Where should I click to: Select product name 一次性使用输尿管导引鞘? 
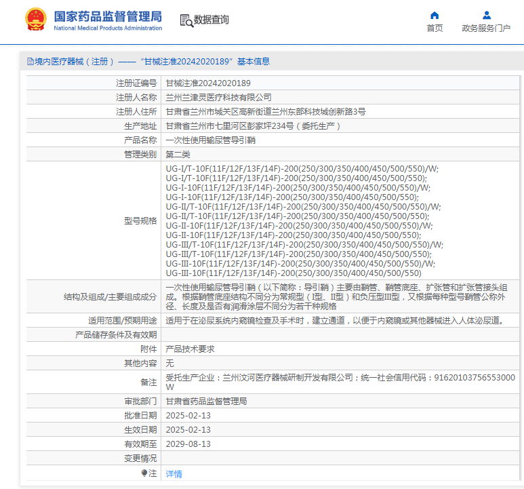(x=211, y=140)
